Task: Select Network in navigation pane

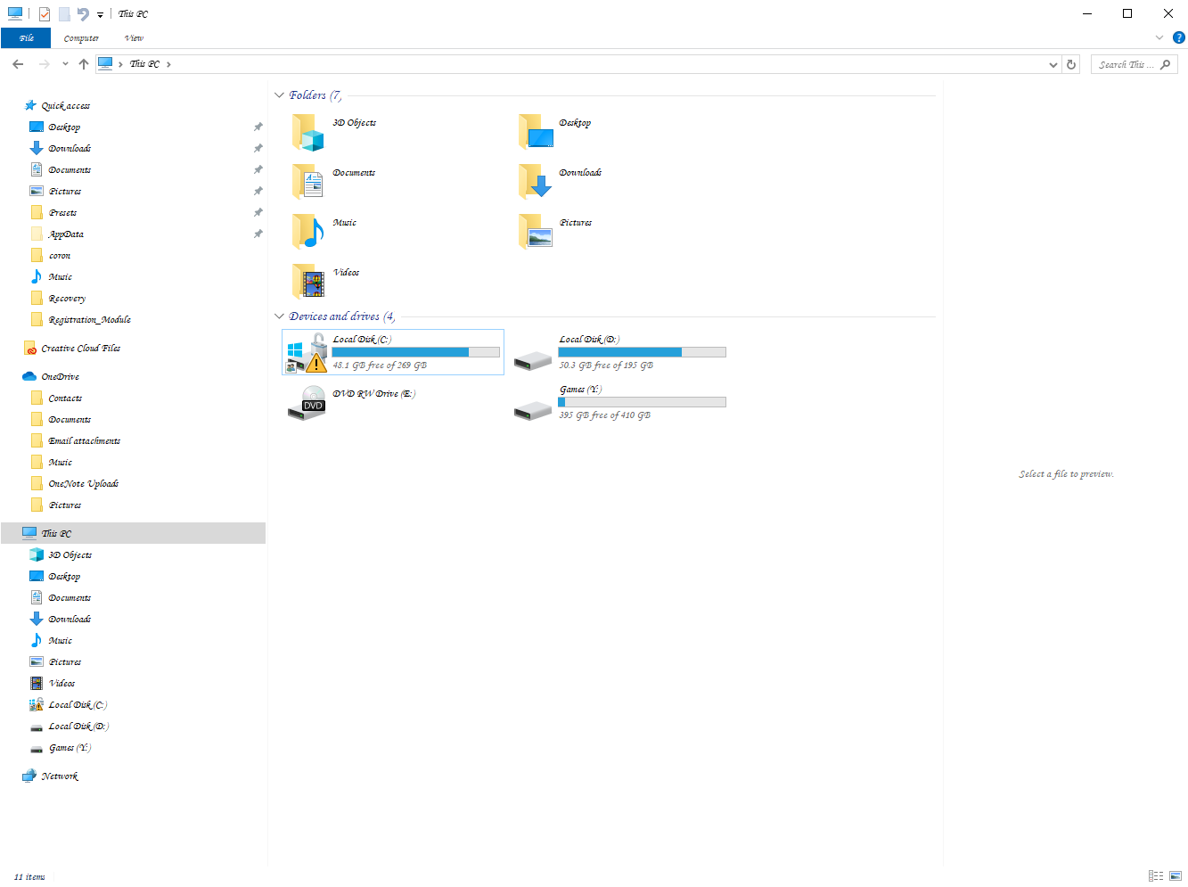Action: [59, 776]
